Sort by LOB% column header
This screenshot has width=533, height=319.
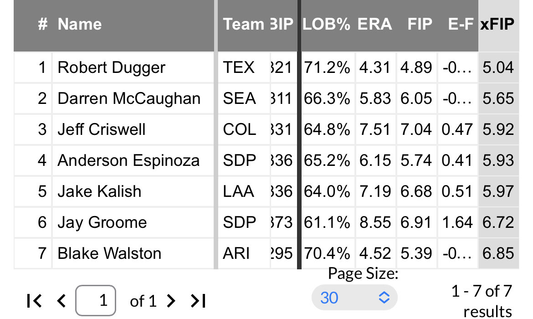coord(326,24)
